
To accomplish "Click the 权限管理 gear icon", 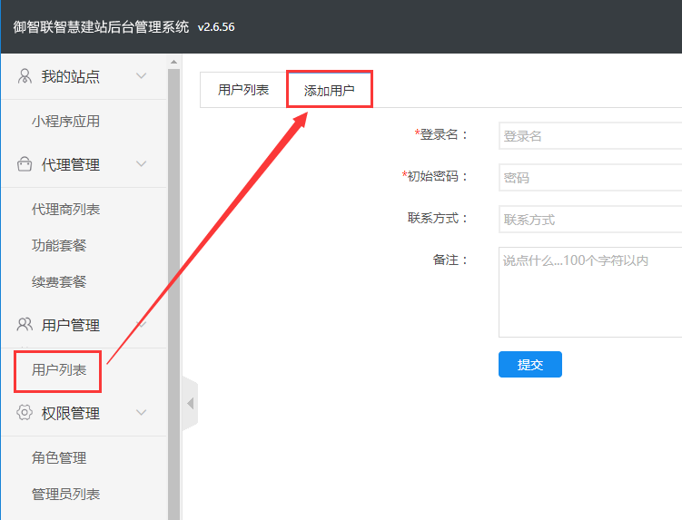I will (25, 413).
